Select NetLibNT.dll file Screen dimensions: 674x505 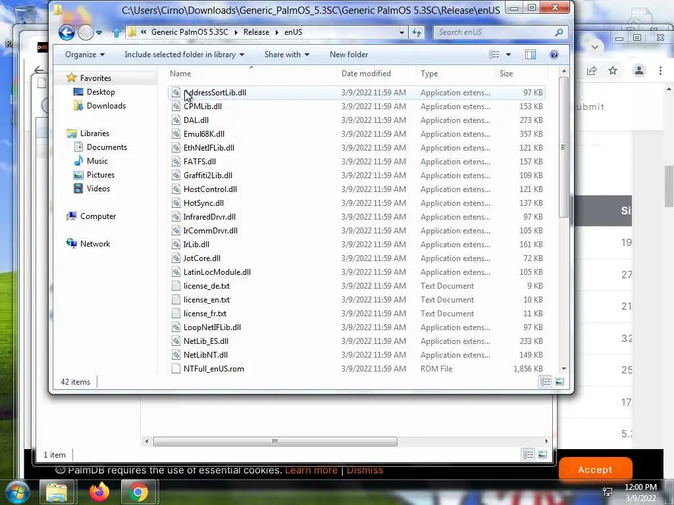(x=205, y=354)
